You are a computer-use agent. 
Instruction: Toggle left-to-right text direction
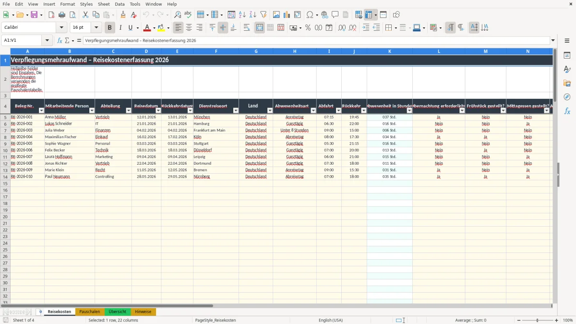point(450,28)
